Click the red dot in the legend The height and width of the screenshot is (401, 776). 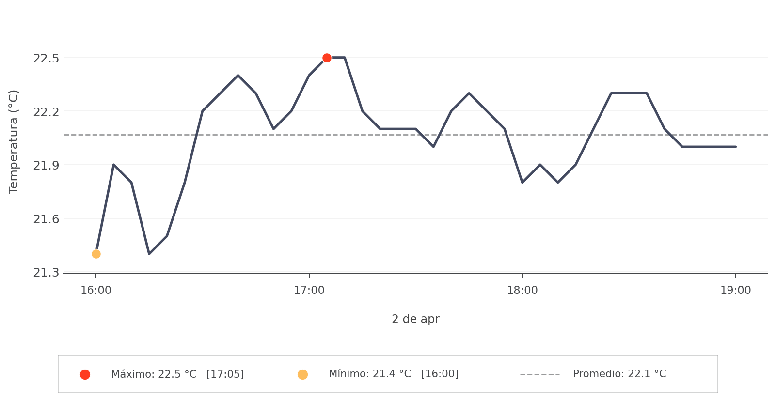85,374
